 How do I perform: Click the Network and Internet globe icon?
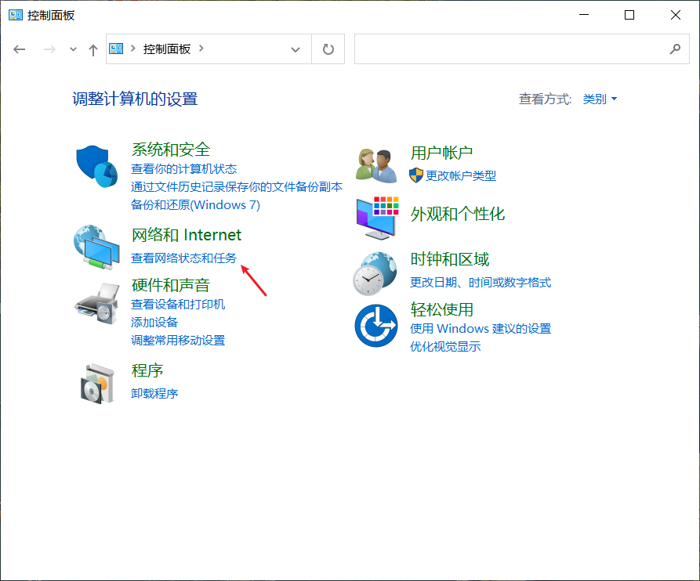click(96, 247)
